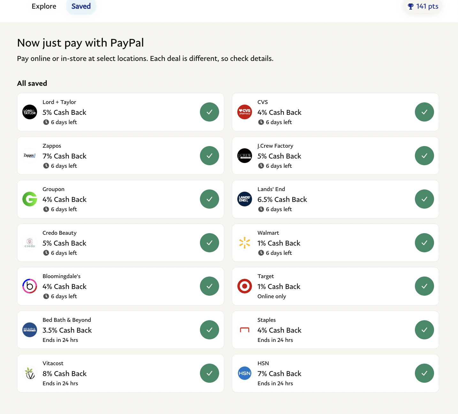Unsave the Lord + Taylor deal checkmark
Viewport: 458px width, 414px height.
(x=210, y=112)
